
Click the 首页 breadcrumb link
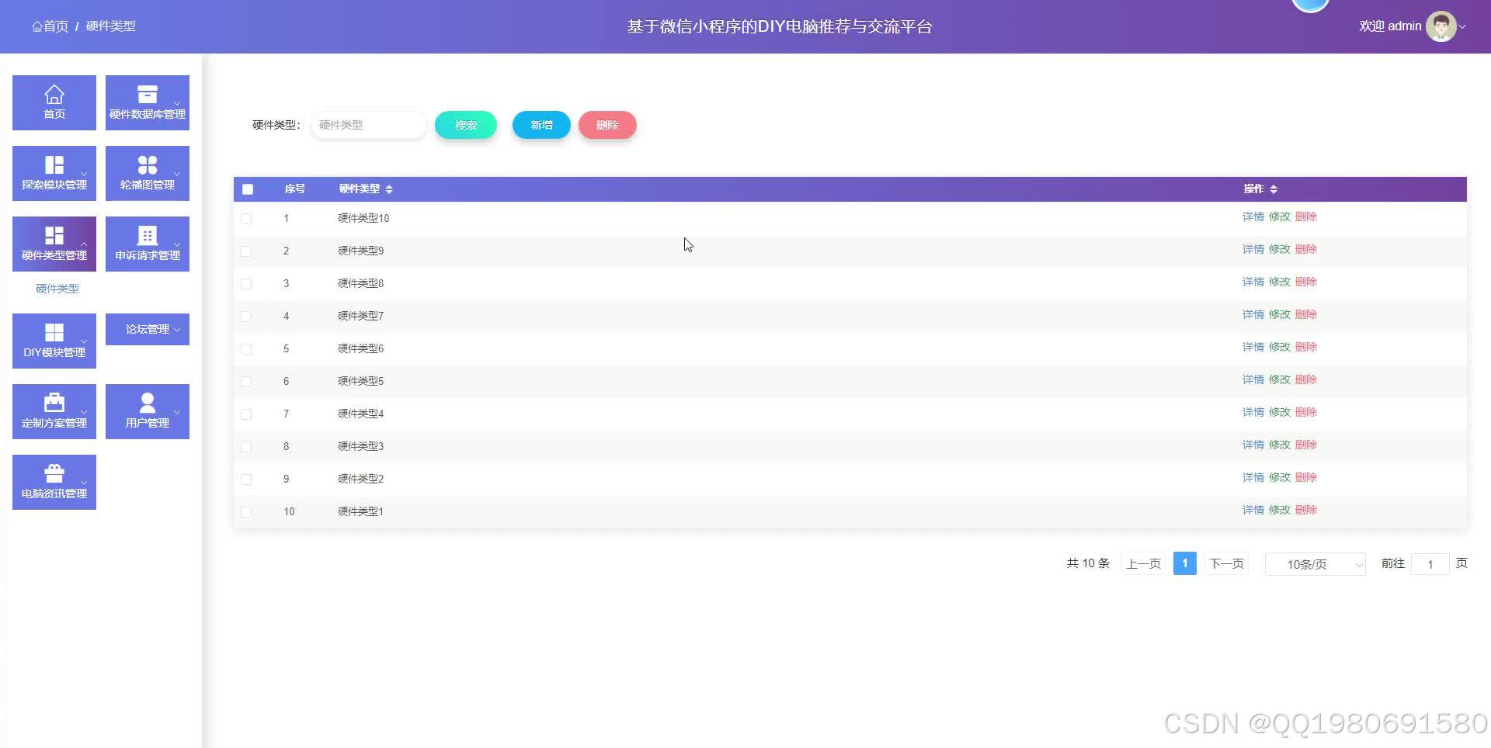[50, 26]
